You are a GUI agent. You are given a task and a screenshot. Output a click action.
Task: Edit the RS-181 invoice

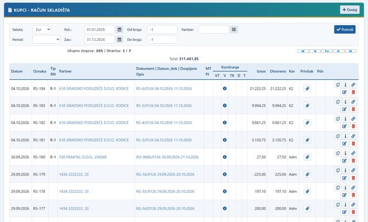pos(344,143)
